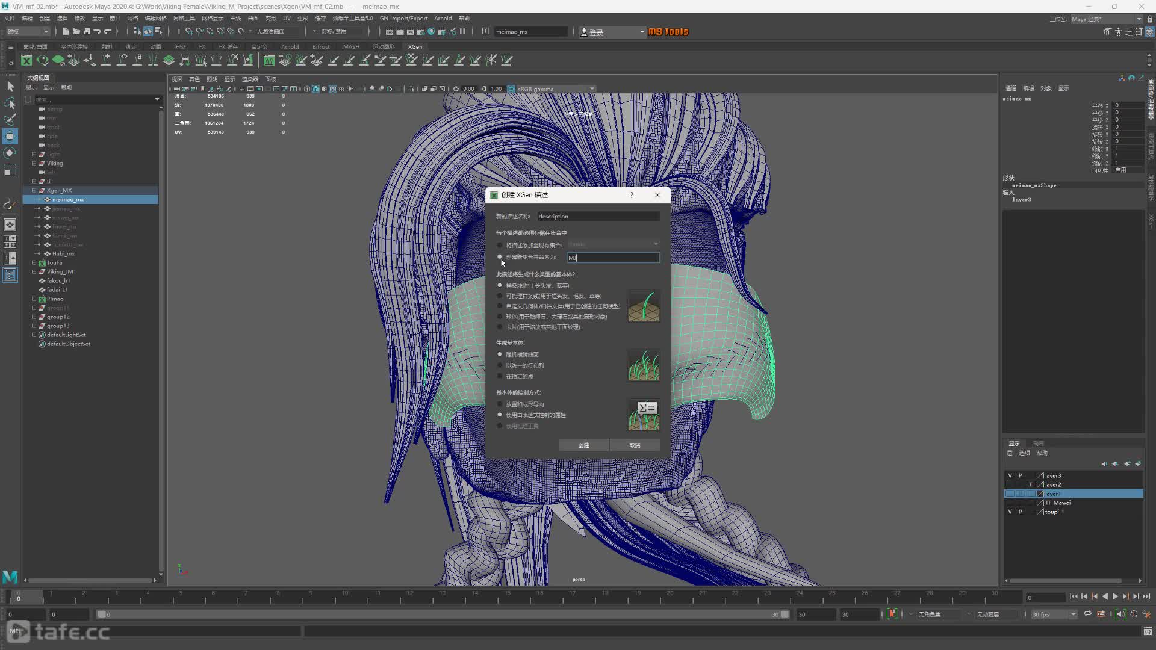Select the custom geometry/archive radio option
This screenshot has height=650, width=1156.
[500, 306]
